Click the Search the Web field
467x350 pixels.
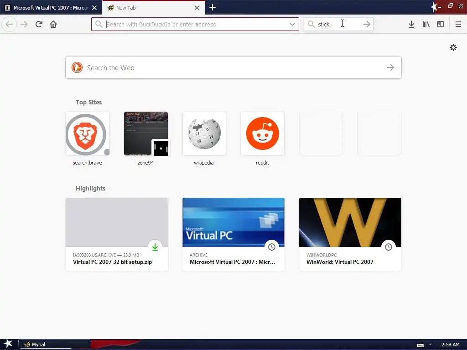(233, 67)
